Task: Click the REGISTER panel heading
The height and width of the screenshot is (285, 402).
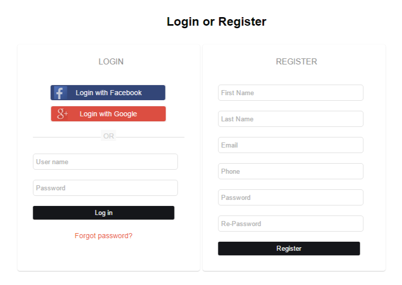Action: point(296,61)
